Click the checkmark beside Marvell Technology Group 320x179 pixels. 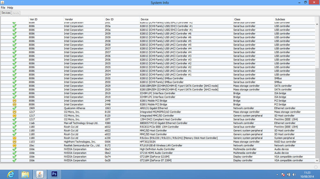pyautogui.click(x=14, y=123)
